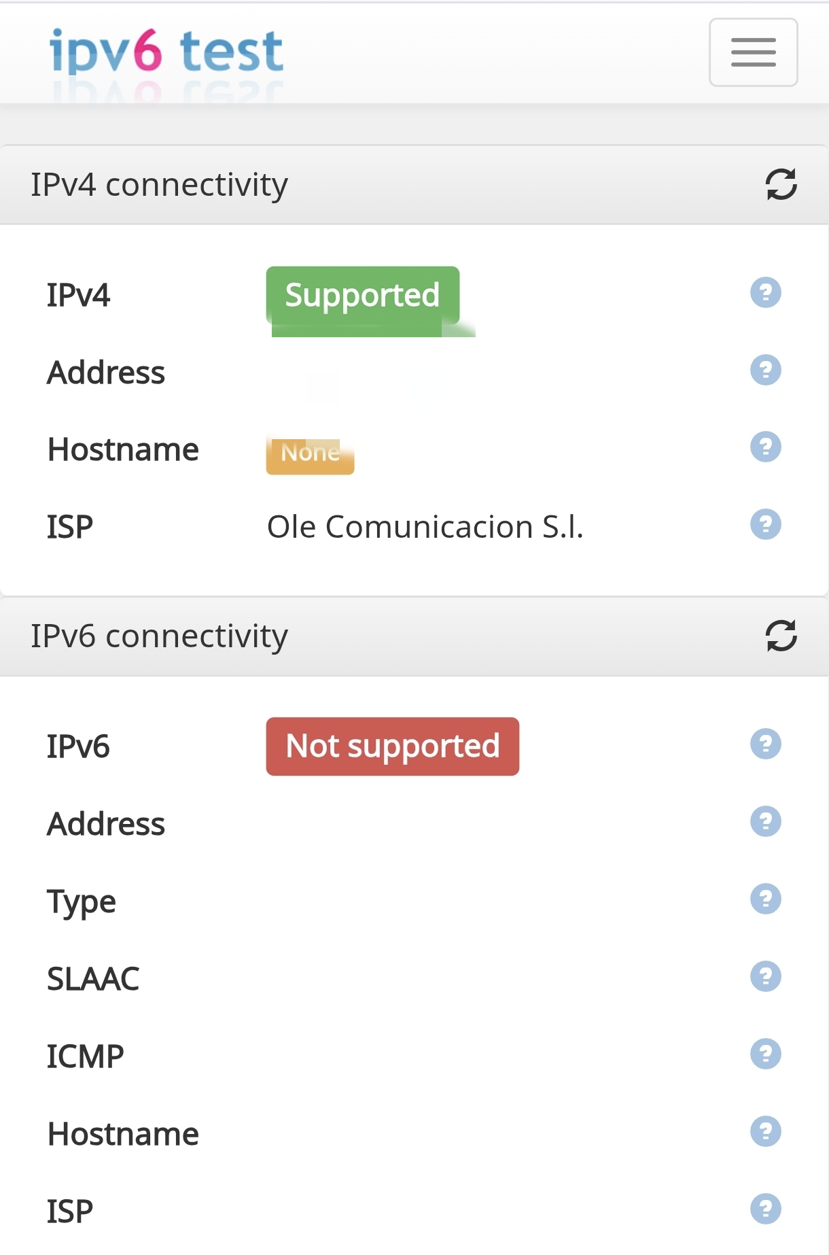Viewport: 829px width, 1255px height.
Task: Open the hamburger navigation menu
Action: pyautogui.click(x=753, y=52)
